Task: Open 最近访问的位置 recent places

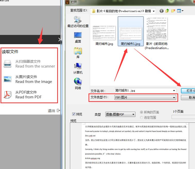Action: point(78,22)
